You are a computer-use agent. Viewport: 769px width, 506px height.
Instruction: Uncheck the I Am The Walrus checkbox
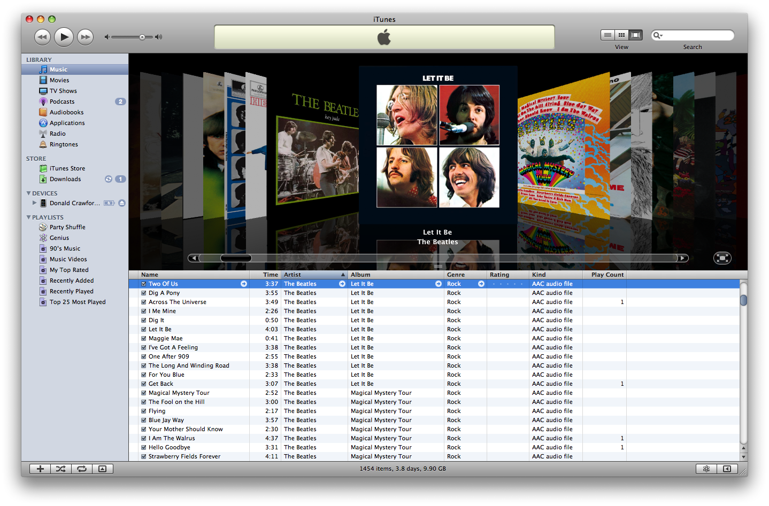click(x=143, y=438)
